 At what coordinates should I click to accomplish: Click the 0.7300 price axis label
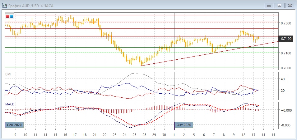[286, 23]
